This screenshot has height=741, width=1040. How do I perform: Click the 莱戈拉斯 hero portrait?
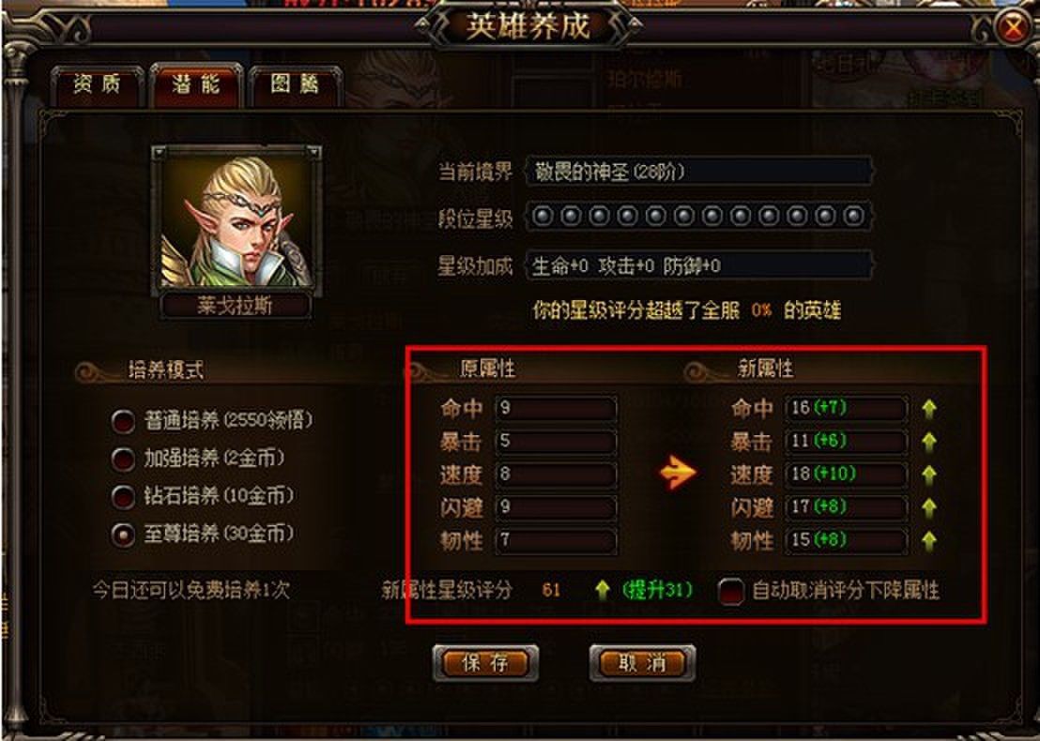[237, 218]
